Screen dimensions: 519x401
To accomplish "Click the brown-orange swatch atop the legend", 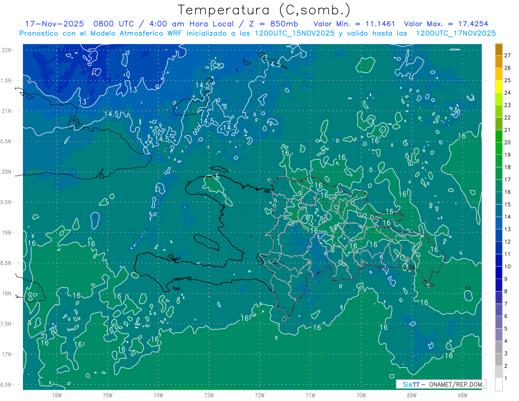I will tap(499, 49).
